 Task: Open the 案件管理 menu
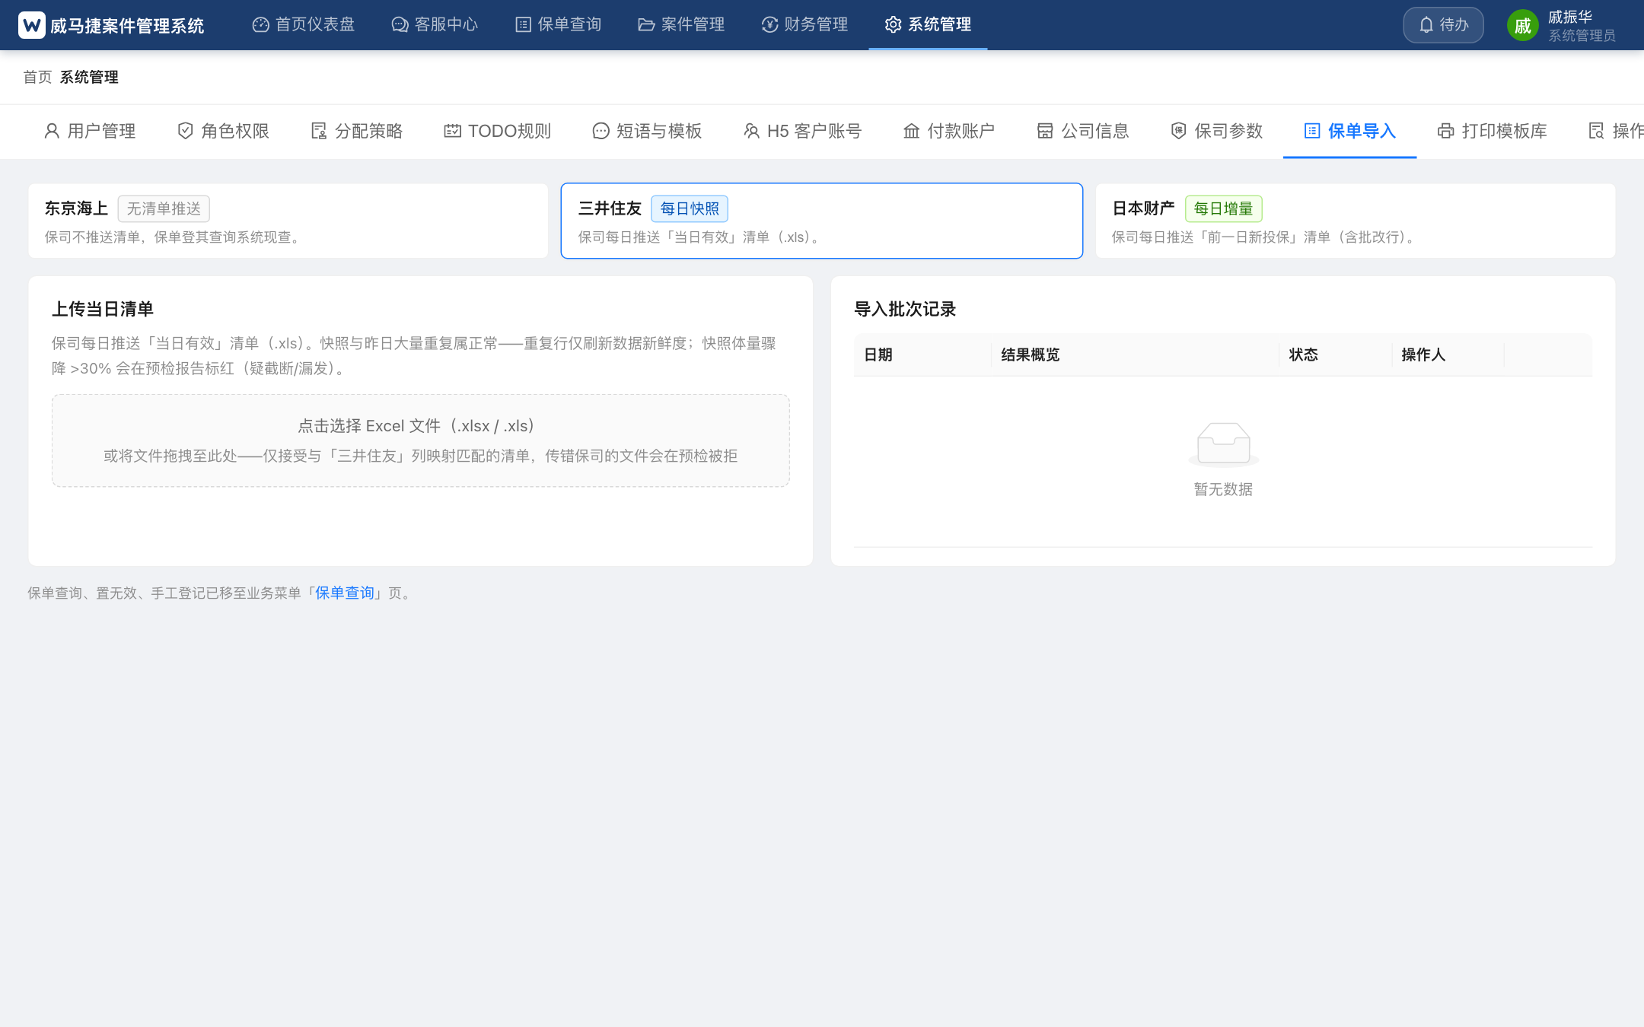pyautogui.click(x=681, y=25)
